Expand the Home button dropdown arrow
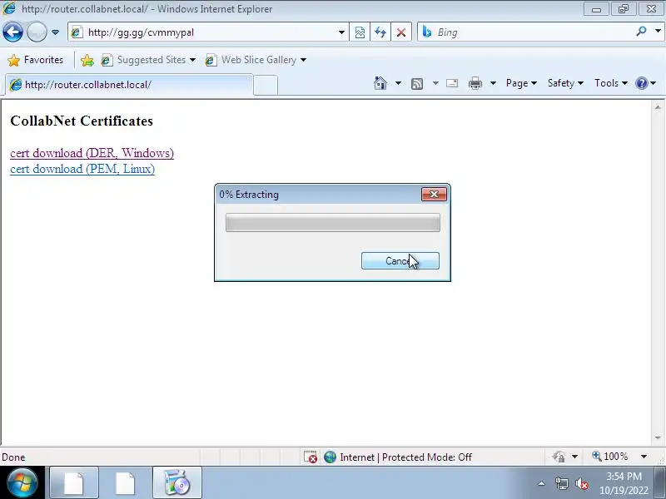 click(x=398, y=83)
